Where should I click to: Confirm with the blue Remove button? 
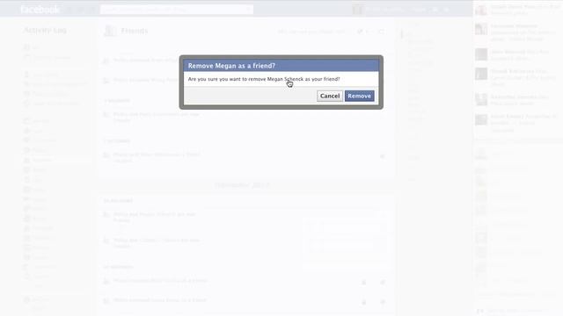pos(360,96)
